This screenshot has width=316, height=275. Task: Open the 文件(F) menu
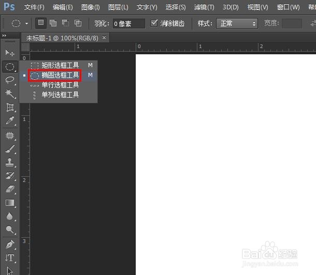point(34,7)
